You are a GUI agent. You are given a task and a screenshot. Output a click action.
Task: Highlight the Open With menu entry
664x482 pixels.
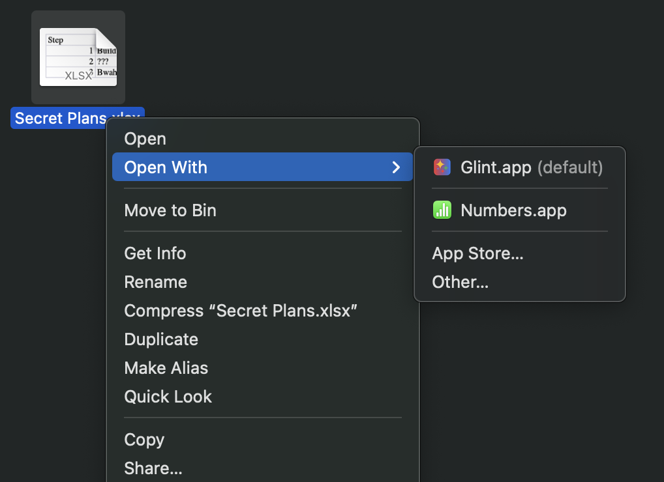pos(166,167)
